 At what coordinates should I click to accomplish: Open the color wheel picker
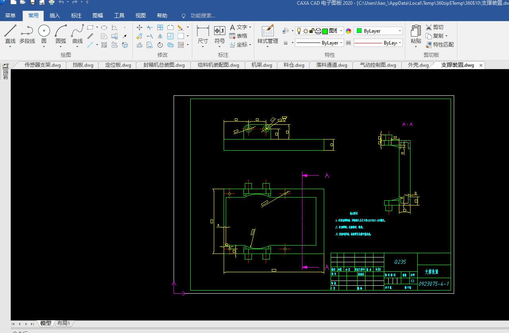(x=348, y=31)
